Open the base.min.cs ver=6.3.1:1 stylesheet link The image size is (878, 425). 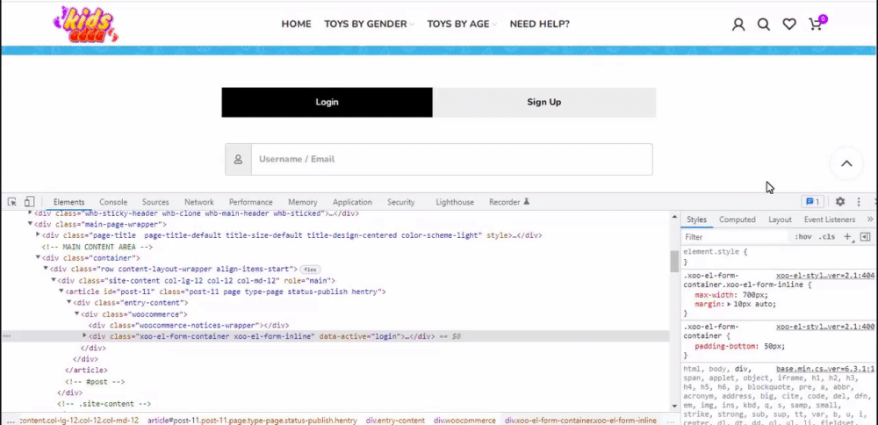tap(825, 370)
